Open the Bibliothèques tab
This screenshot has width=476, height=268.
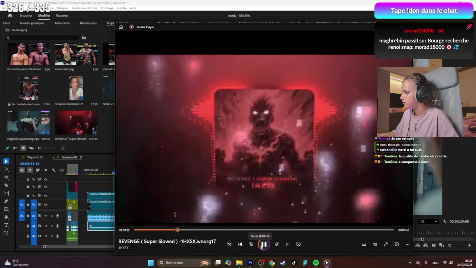pyautogui.click(x=88, y=23)
